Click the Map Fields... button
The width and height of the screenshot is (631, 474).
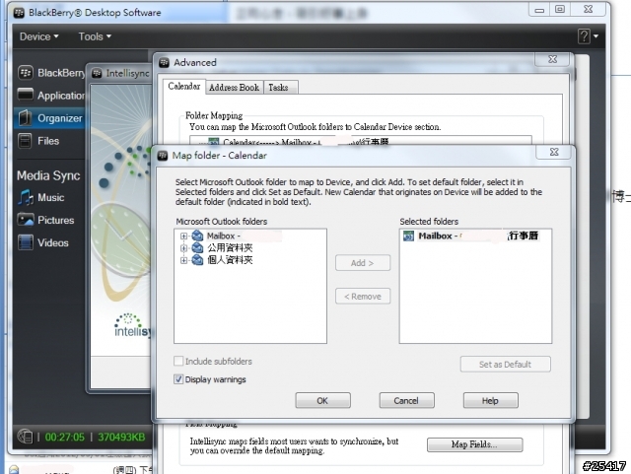[475, 444]
